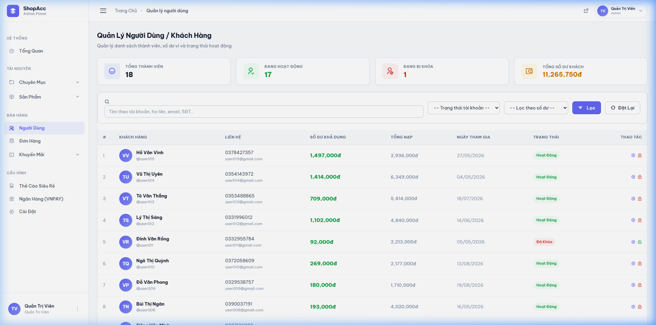
Task: Click phone number 0372058609
Action: pyautogui.click(x=240, y=261)
